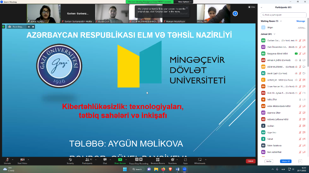The height and width of the screenshot is (173, 309).
Task: Show next video thumbnails with the blue arrow
Action: click(235, 14)
